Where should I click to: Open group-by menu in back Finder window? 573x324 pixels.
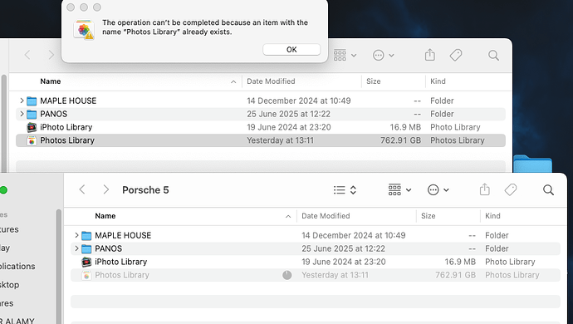[345, 55]
